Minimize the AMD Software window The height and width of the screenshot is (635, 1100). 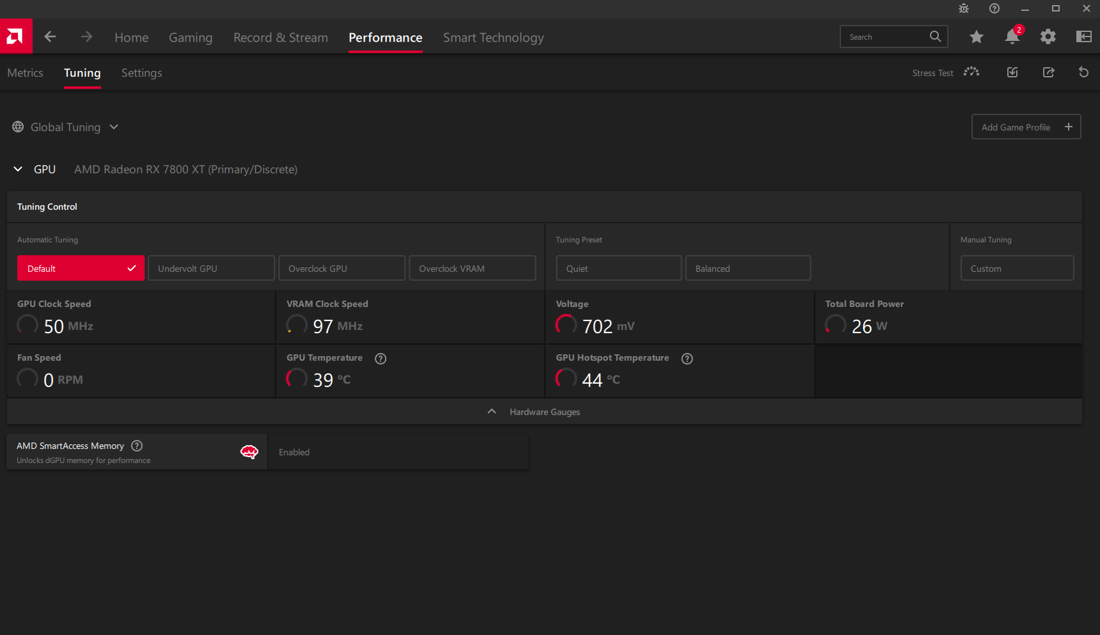(x=1025, y=8)
